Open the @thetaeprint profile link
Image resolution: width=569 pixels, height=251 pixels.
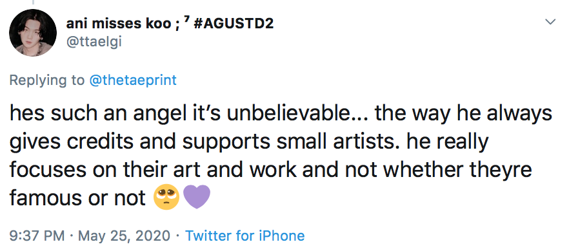pos(133,80)
